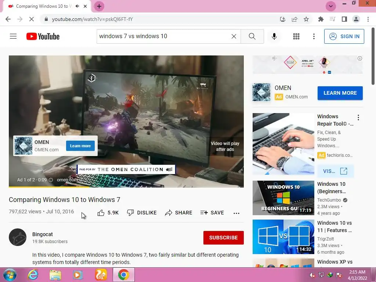Open the banner ad image in sidebar
The height and width of the screenshot is (282, 376).
click(307, 65)
